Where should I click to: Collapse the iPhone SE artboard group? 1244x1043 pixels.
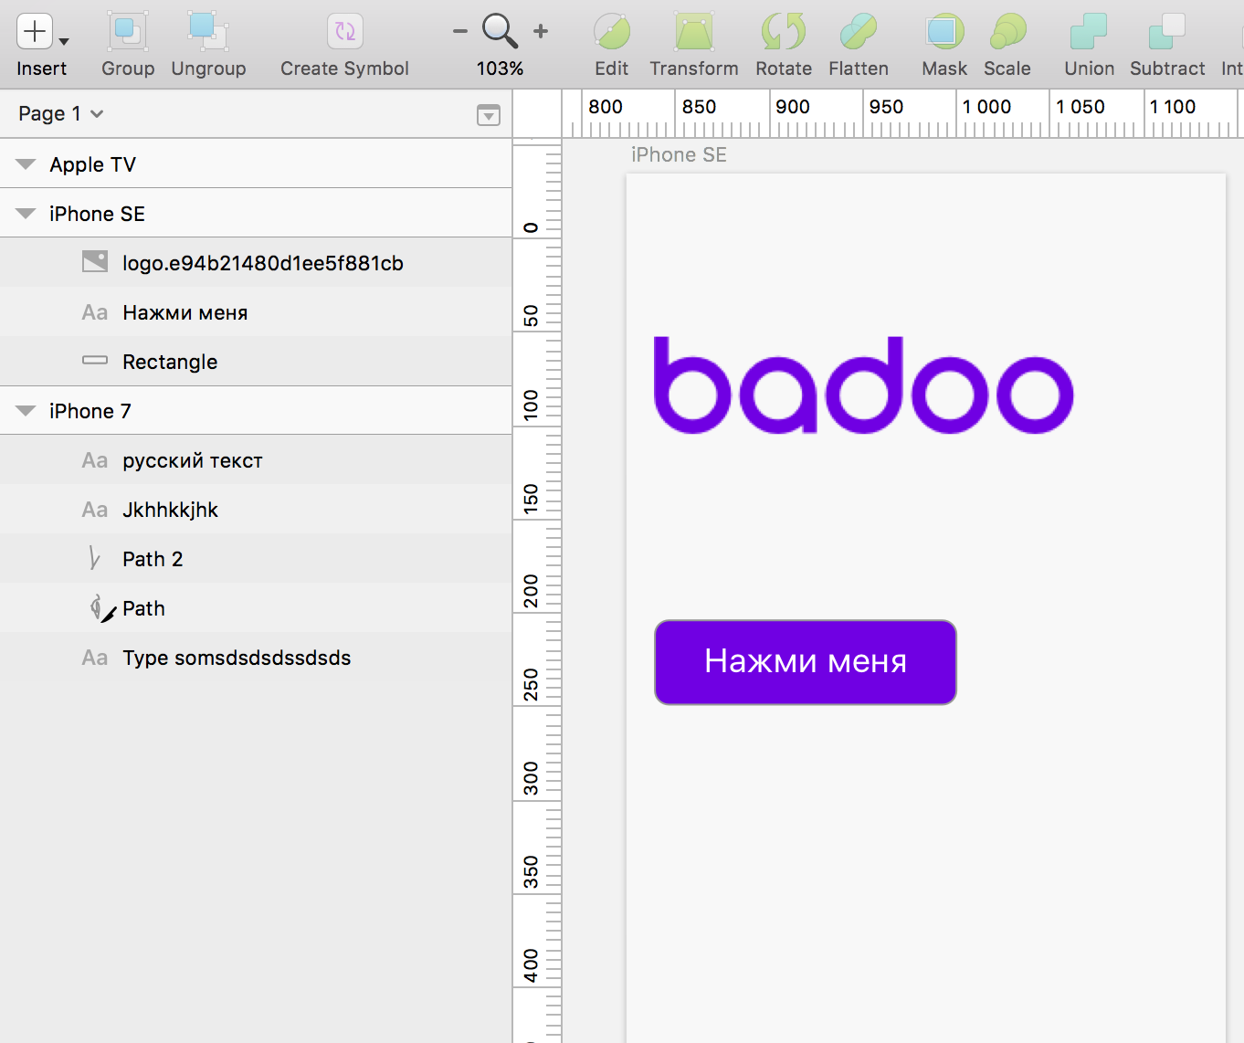(26, 214)
